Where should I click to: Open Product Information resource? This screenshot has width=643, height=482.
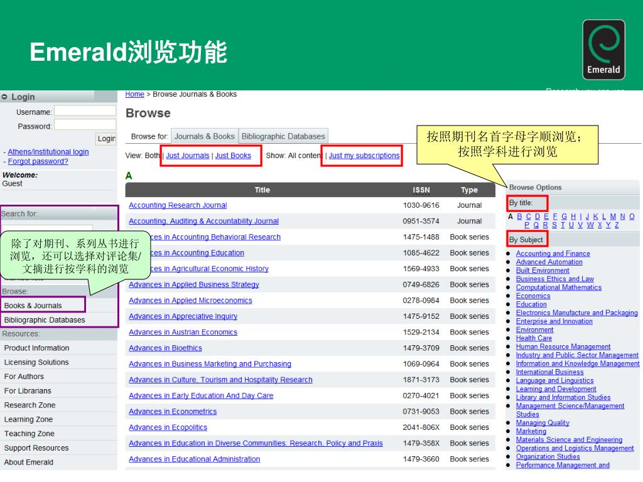(x=37, y=348)
